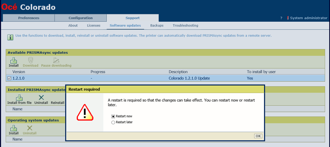Confirm restart dialog with OK button
The width and height of the screenshot is (330, 147).
pyautogui.click(x=258, y=136)
